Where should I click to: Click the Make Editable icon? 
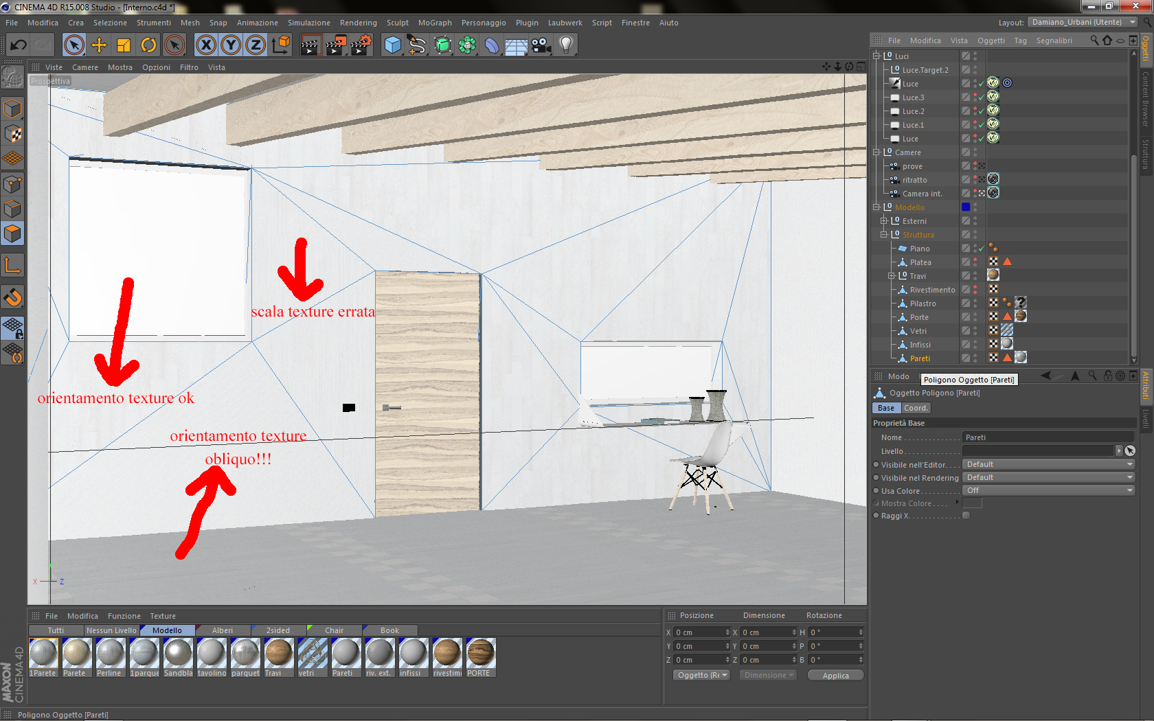coord(12,78)
